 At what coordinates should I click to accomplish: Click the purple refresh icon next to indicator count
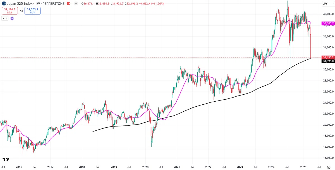click(x=12, y=18)
